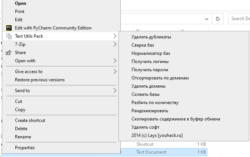The image size is (250, 157).
Task: Click the Share icon in context menu
Action: click(9, 53)
